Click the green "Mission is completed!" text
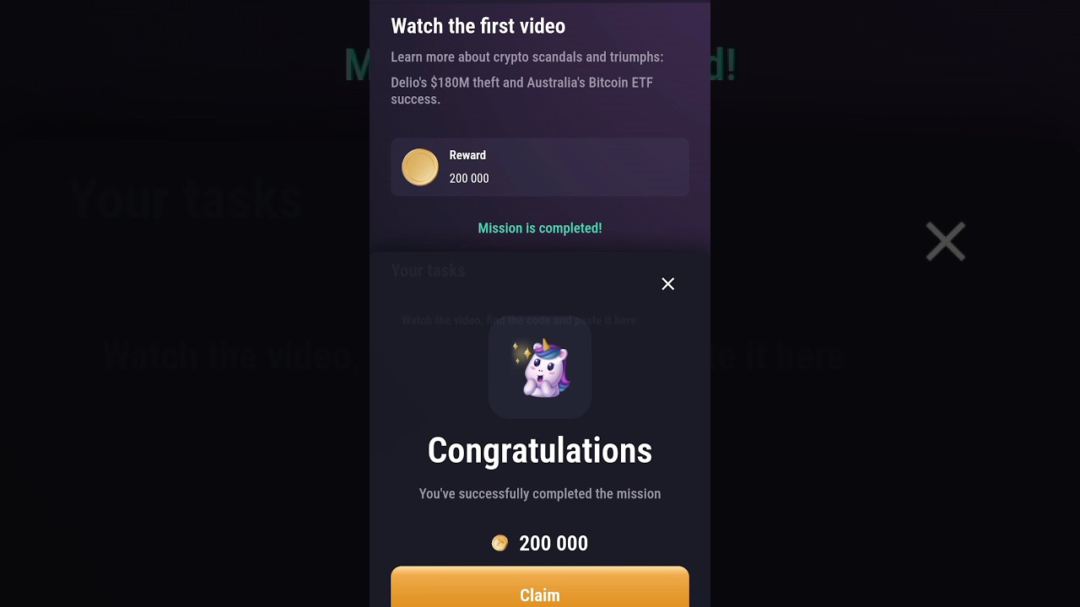 click(540, 228)
